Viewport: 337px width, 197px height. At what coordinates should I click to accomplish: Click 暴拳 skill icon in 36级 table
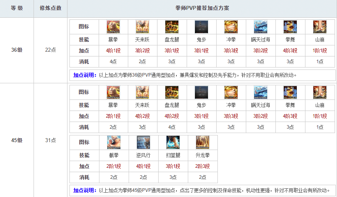tap(113, 27)
